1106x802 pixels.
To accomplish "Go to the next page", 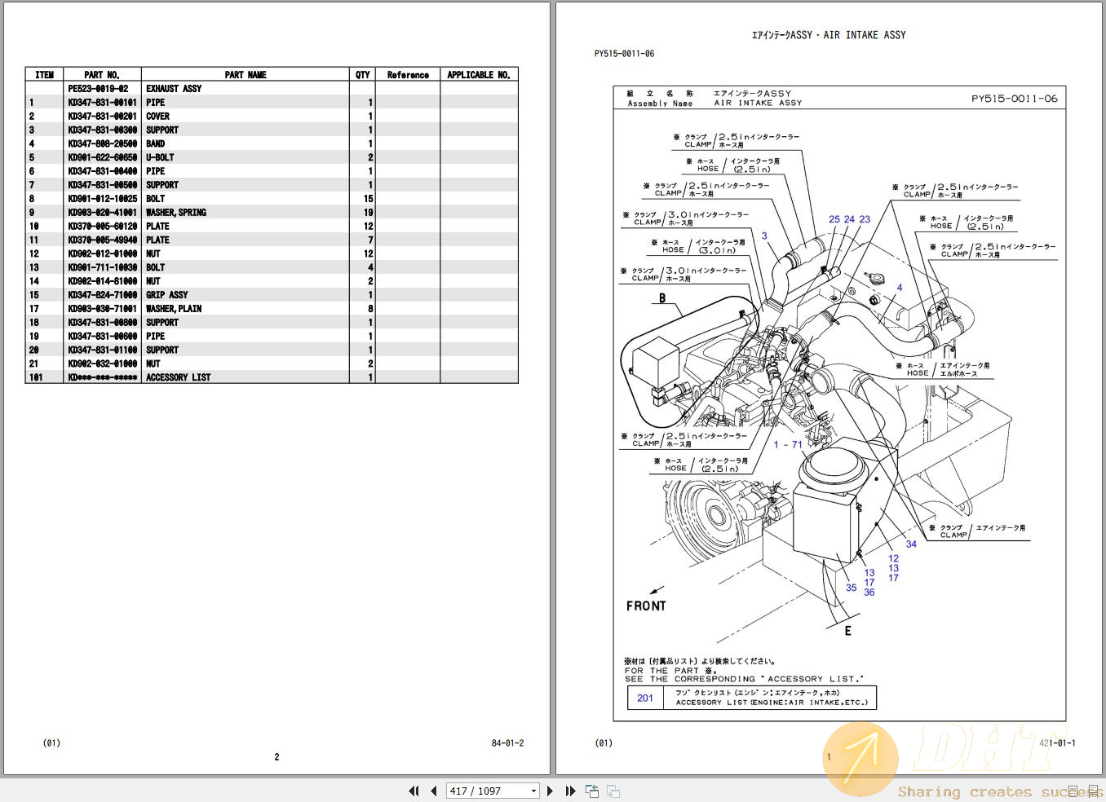I will coord(551,791).
